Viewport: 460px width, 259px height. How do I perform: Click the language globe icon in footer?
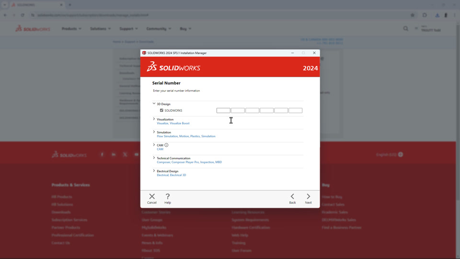click(401, 154)
